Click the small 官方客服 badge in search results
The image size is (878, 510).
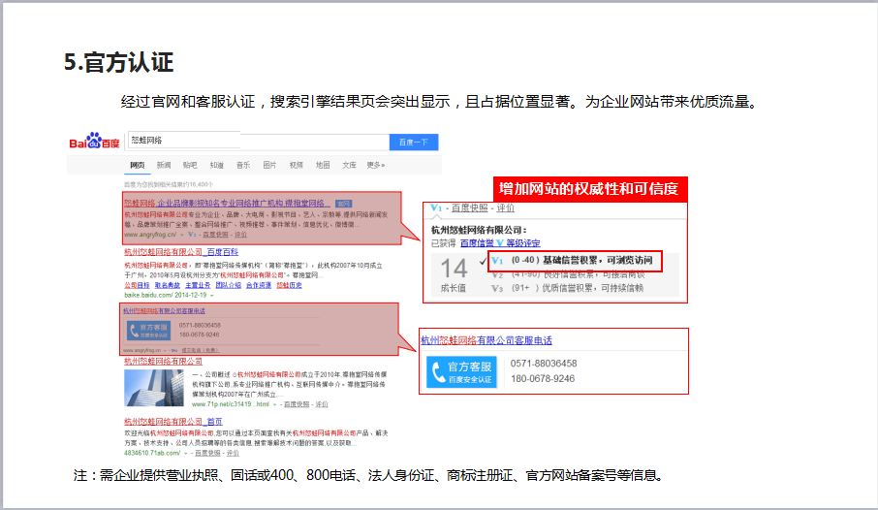148,330
